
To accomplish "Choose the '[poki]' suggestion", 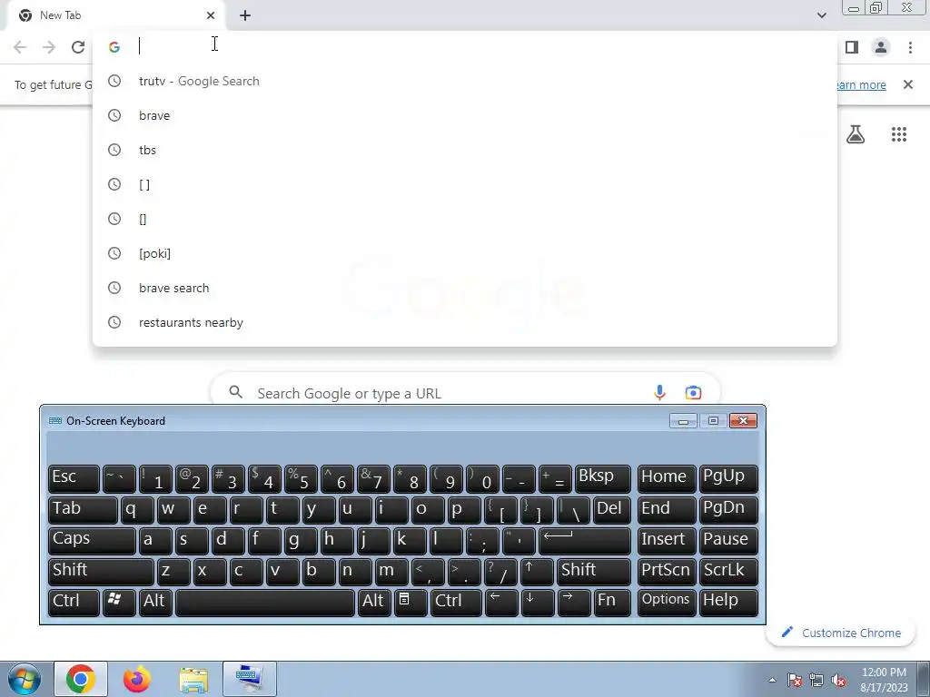I will (x=465, y=253).
